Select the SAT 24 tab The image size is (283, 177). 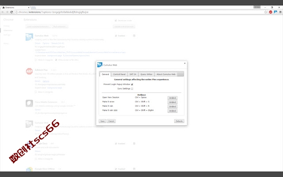tap(133, 74)
